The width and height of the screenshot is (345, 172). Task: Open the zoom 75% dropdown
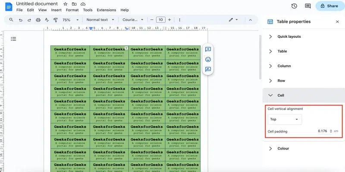tap(70, 20)
